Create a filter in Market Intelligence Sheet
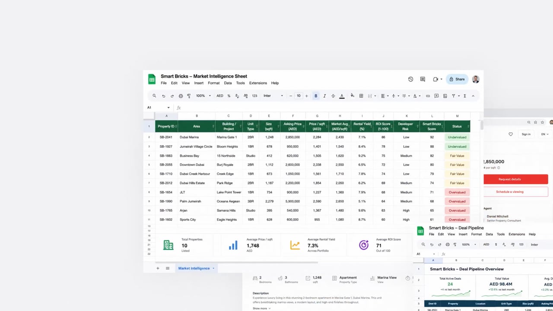Screen dimensions: 553x311 pyautogui.click(x=454, y=96)
